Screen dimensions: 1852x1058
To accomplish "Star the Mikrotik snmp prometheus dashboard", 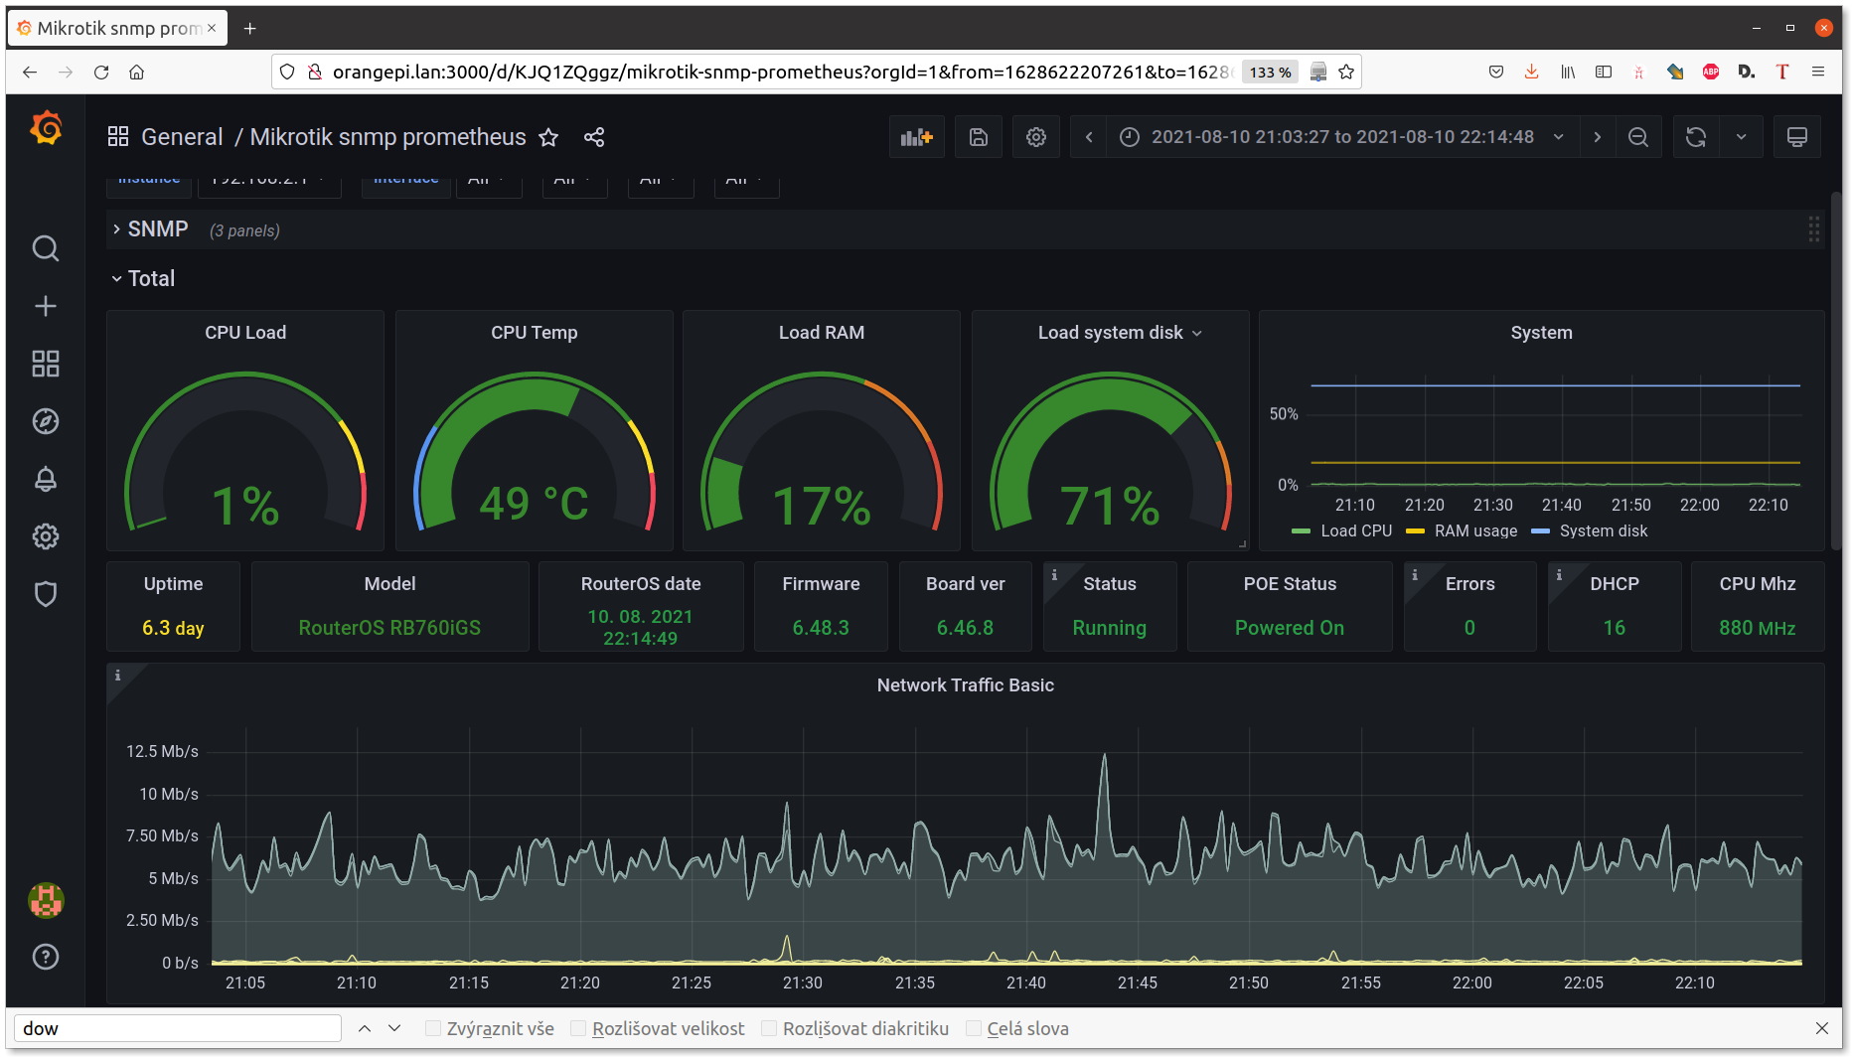I will (548, 137).
